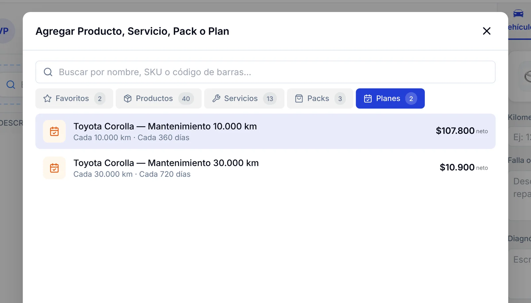Screen dimensions: 531x303
Task: Open the Productos tab
Action: pyautogui.click(x=159, y=98)
